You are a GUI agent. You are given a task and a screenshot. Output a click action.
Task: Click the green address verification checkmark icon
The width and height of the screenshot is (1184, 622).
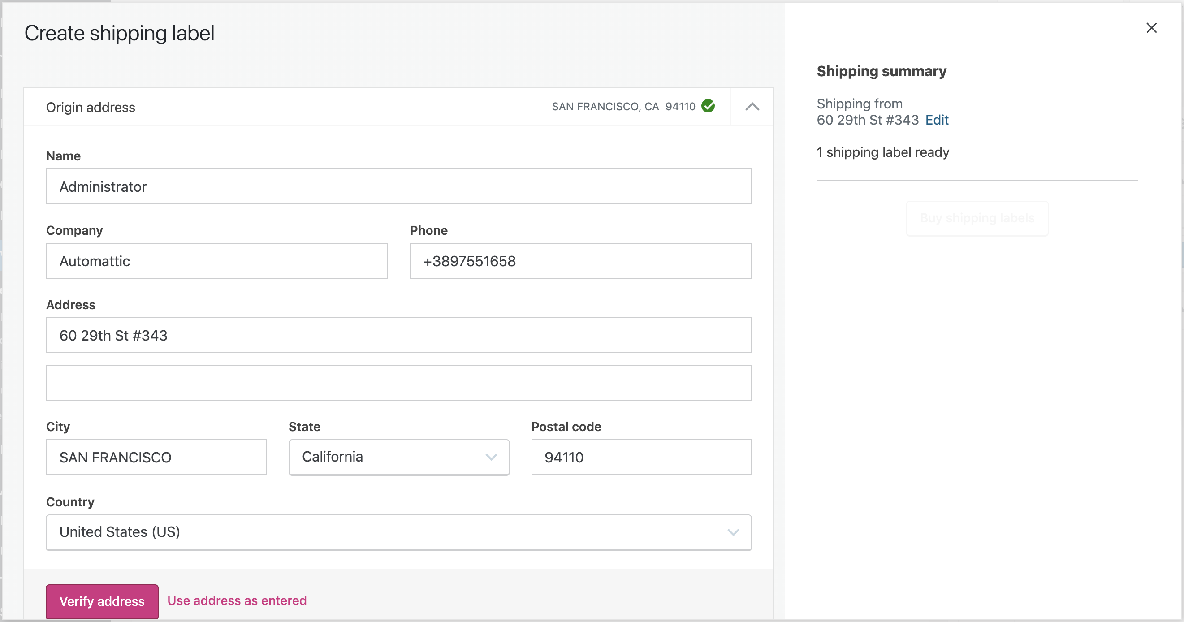tap(709, 106)
